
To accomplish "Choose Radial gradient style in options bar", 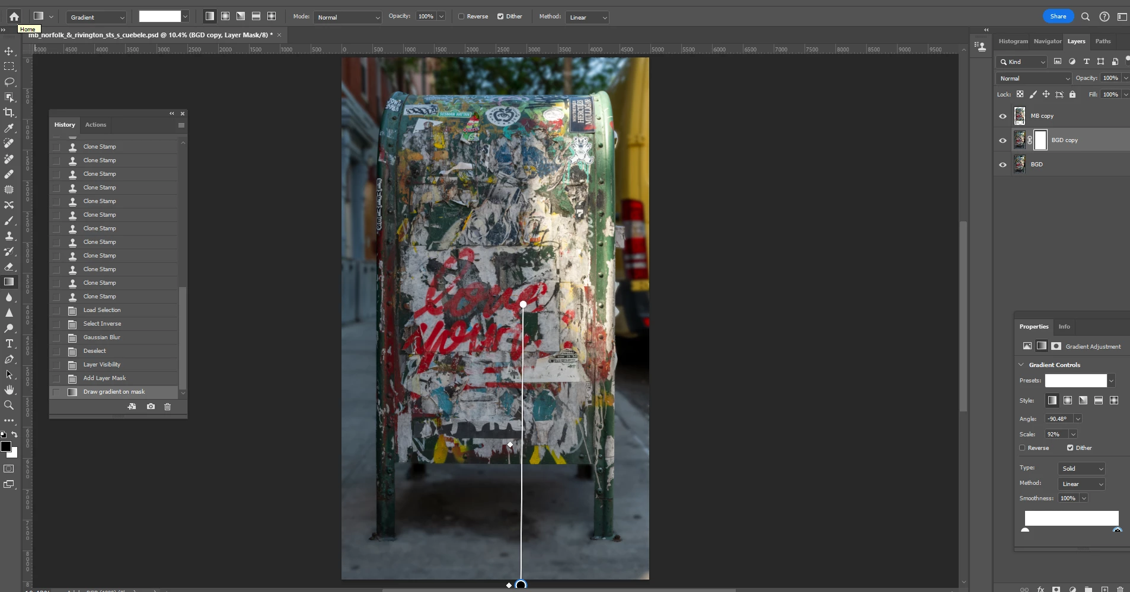I will coord(225,17).
